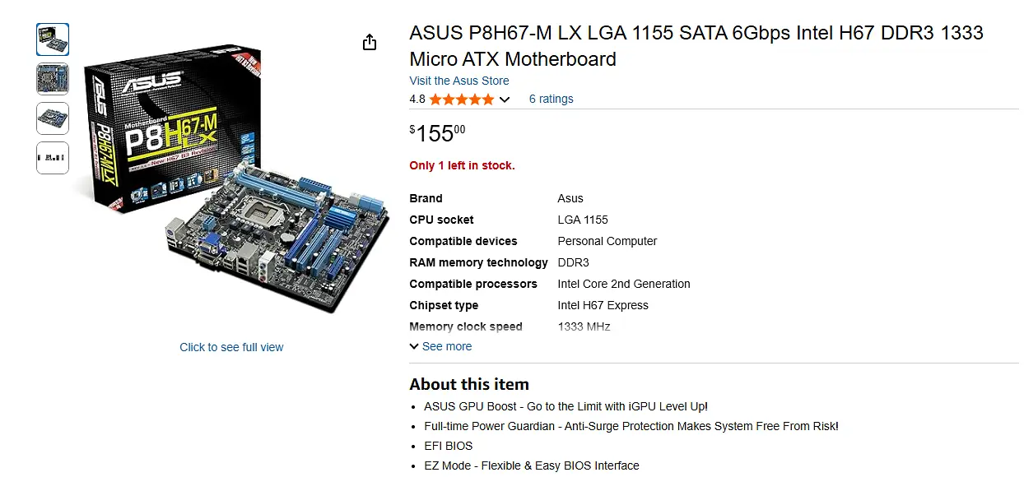Click the About this item heading
This screenshot has height=477, width=1024.
(469, 384)
